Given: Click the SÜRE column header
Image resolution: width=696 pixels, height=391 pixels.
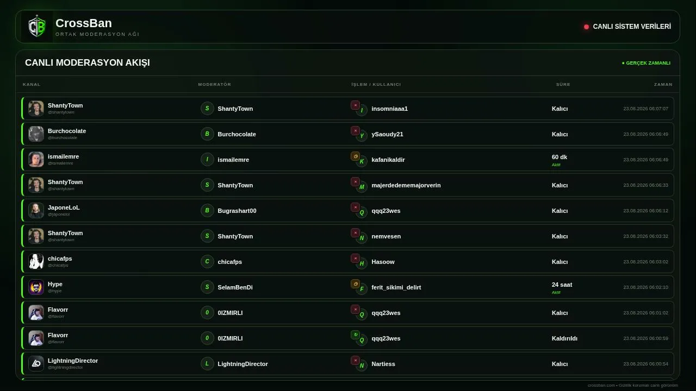Looking at the screenshot, I should [x=563, y=84].
